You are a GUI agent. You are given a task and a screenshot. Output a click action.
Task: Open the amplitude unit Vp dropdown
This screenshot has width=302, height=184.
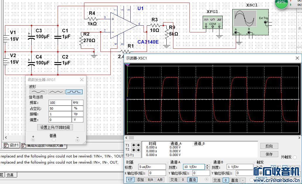tap(78, 114)
